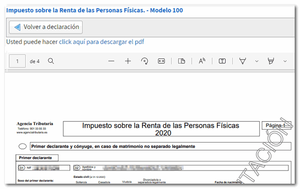Expand the highlighter options chevron

(285, 61)
